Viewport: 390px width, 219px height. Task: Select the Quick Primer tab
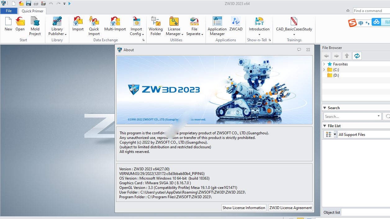[33, 11]
